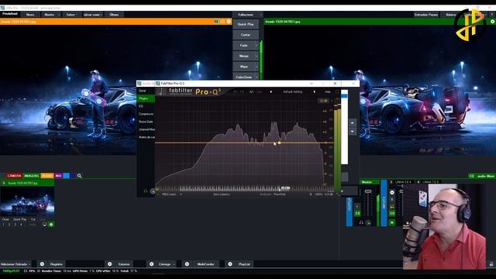This screenshot has width=496, height=279.
Task: Open settings gear on INPUTS audio strip
Action: point(392,192)
